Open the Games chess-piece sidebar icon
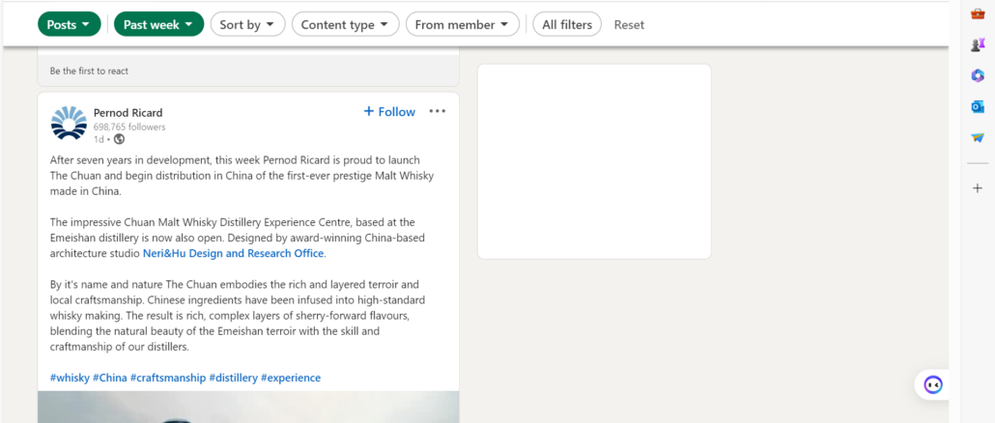995x423 pixels. click(x=978, y=44)
